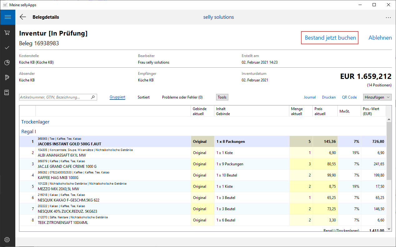
Task: Switch to the Sortiert view
Action: 144,97
